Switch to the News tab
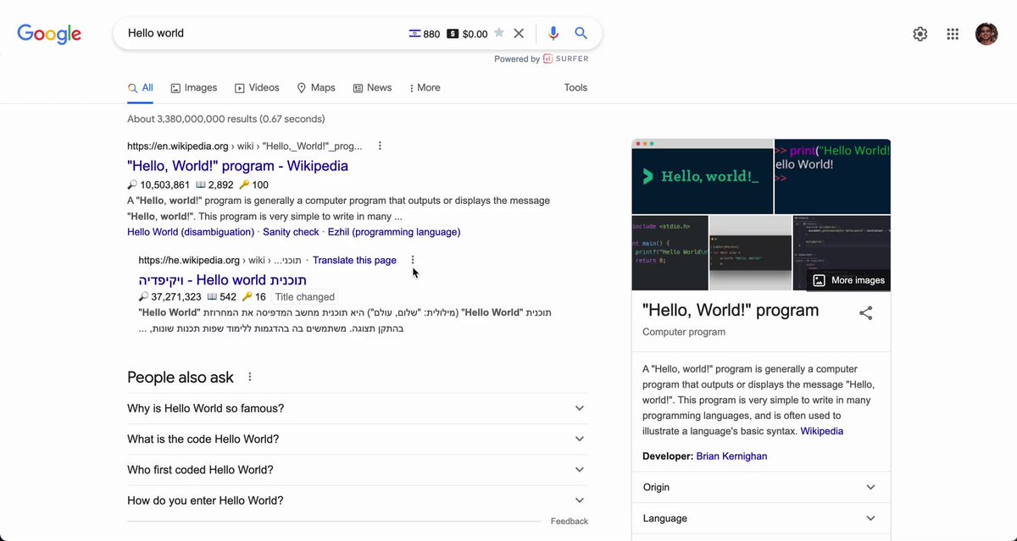Viewport: 1017px width, 541px height. click(x=372, y=87)
